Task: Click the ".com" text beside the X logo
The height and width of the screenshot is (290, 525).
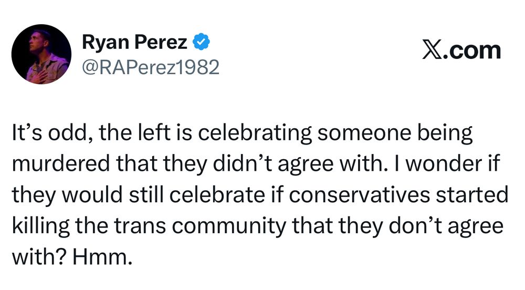Action: [x=472, y=51]
